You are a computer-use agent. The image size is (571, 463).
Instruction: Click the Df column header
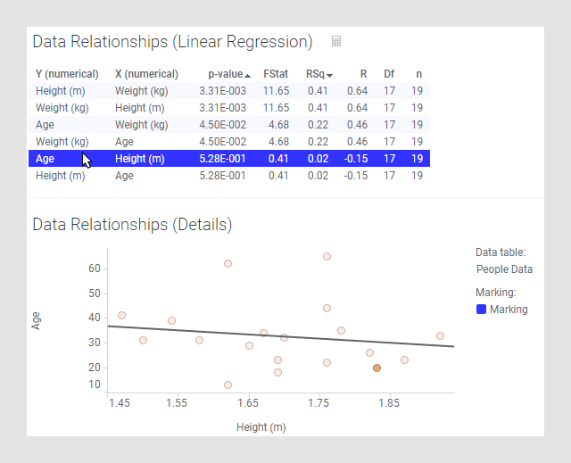pyautogui.click(x=389, y=74)
